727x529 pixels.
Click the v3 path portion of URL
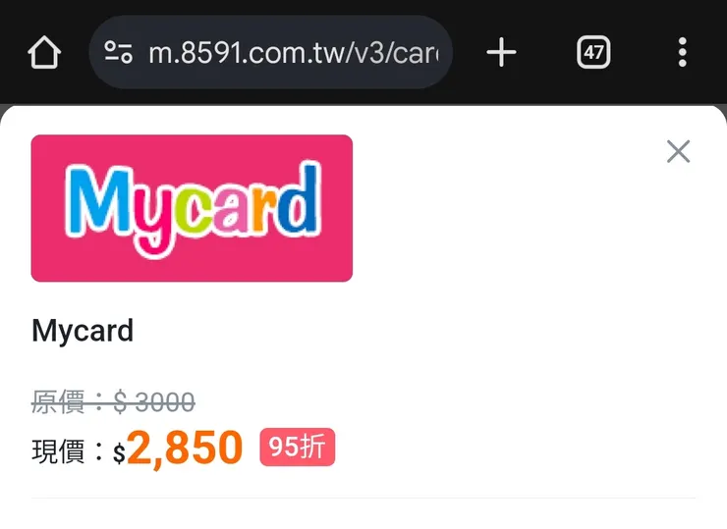pyautogui.click(x=368, y=53)
